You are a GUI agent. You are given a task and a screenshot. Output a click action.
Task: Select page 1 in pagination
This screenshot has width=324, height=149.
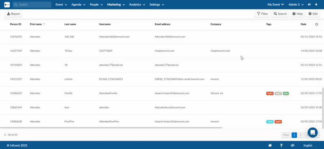(294, 135)
